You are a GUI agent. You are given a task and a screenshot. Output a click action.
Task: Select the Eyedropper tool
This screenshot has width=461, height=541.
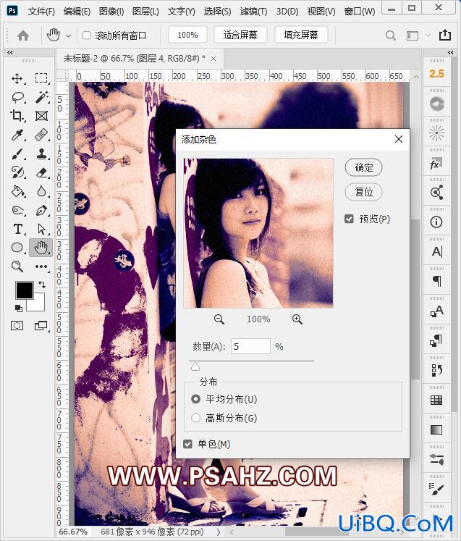(17, 135)
